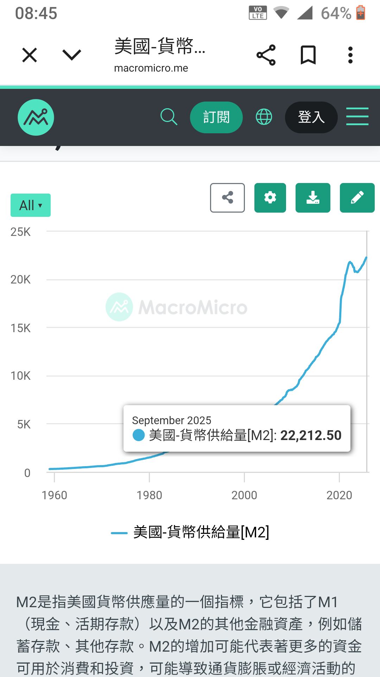Open the browser three-dot overflow menu
The width and height of the screenshot is (380, 677).
point(350,54)
